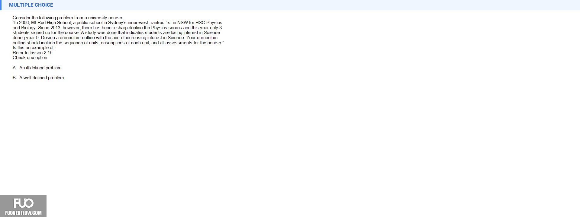Click the 'Is this an example of:' line
Image resolution: width=580 pixels, height=217 pixels.
click(34, 48)
